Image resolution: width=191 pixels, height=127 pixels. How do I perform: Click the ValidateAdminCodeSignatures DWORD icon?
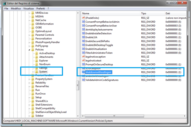pos(83,80)
